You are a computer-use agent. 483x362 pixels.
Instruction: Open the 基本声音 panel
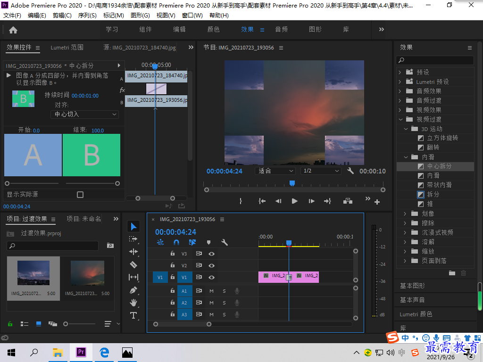(412, 300)
